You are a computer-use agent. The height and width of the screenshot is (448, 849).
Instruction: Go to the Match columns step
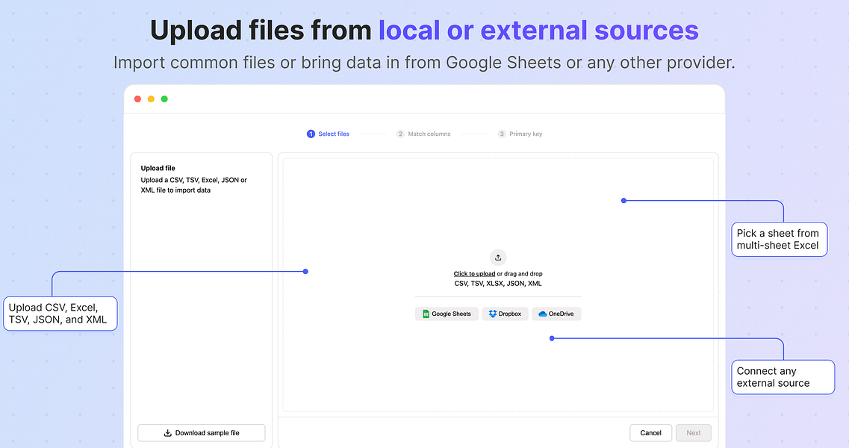[x=423, y=134]
